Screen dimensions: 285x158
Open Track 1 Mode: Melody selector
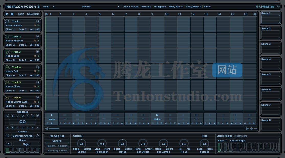coord(14,25)
